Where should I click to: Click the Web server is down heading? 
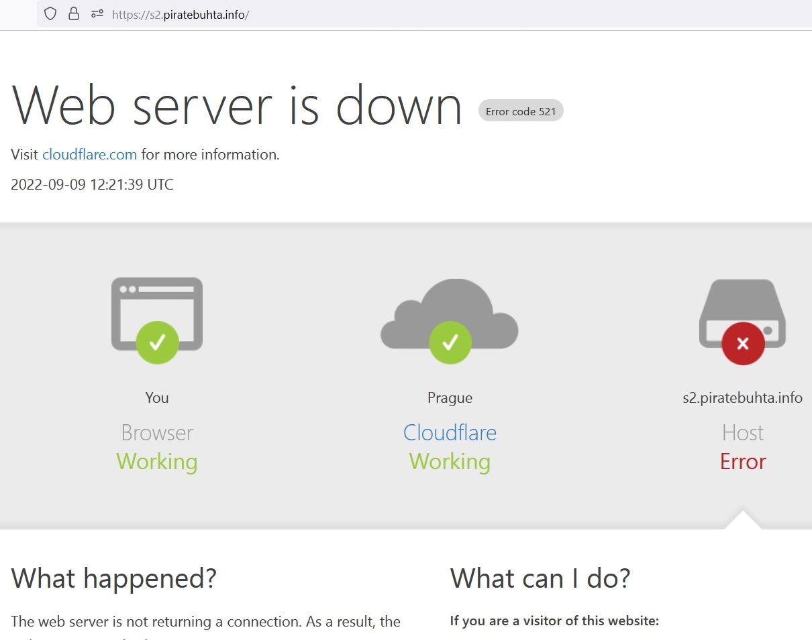point(237,105)
